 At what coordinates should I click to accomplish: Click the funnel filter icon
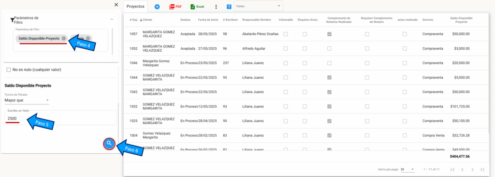coord(12,20)
